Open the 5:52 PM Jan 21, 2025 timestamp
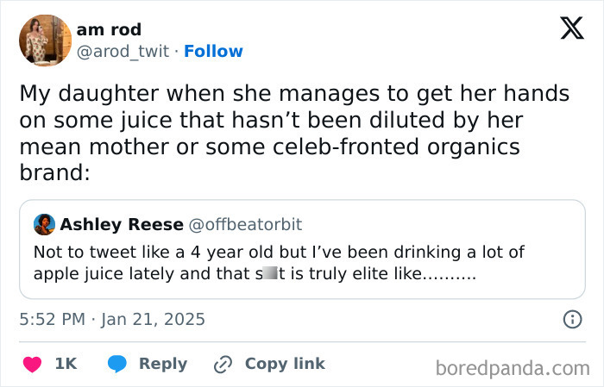The width and height of the screenshot is (604, 387). pos(112,320)
